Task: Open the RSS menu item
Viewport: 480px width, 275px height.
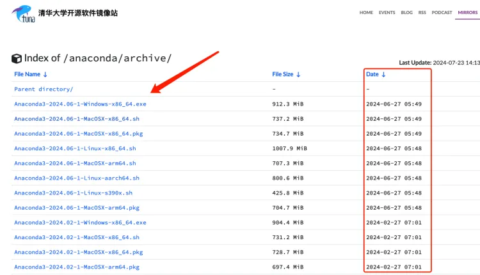Action: point(422,13)
